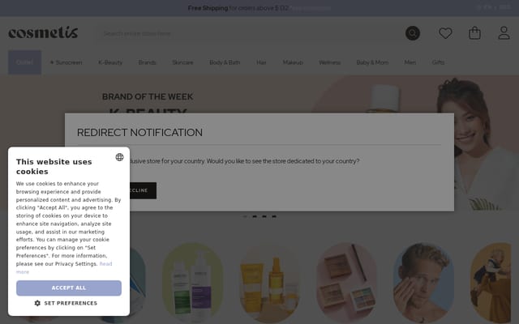Image resolution: width=519 pixels, height=324 pixels.
Task: Open the Hair menu
Action: [261, 62]
